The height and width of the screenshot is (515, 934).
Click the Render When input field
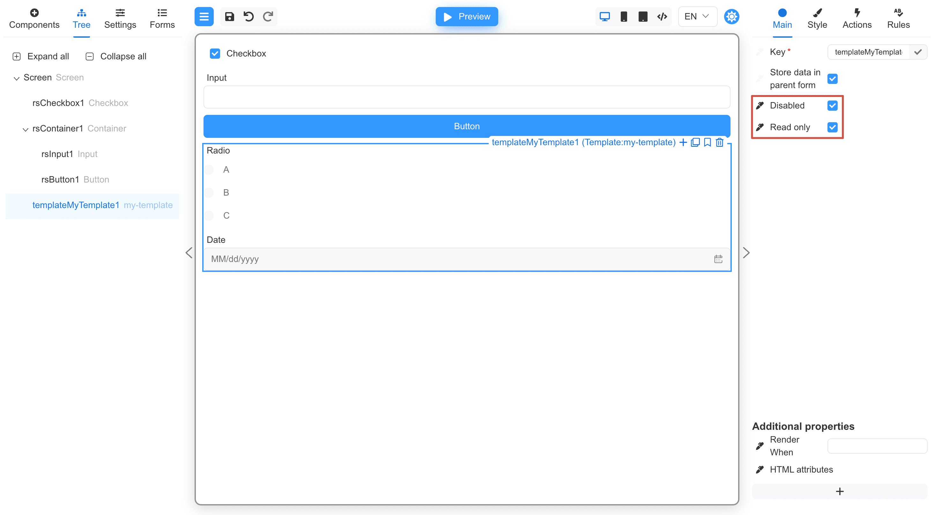click(x=877, y=446)
